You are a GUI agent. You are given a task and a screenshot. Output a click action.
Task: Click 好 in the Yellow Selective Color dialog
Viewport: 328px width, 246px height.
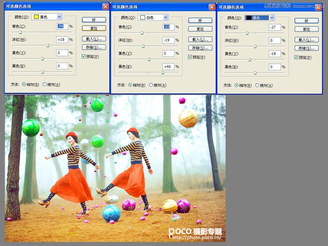[94, 19]
